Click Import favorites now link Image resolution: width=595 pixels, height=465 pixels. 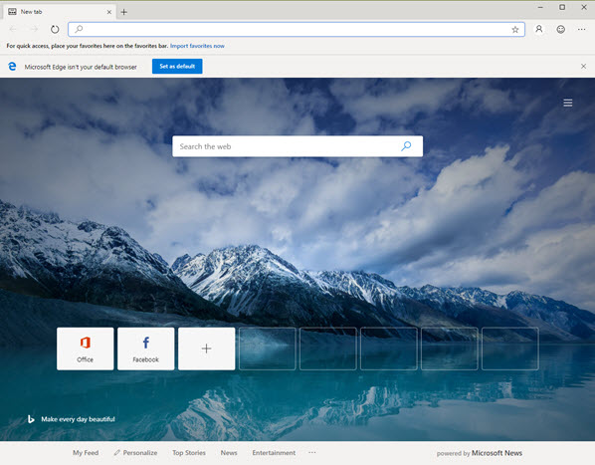pos(197,46)
